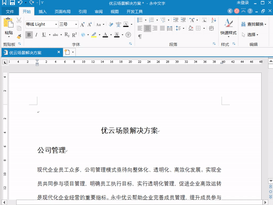Apply subscript formatting with R₂ icon
The image size is (273, 205).
pos(67,35)
